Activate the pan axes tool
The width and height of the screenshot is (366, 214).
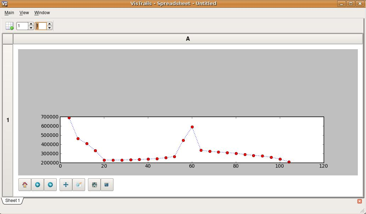[66, 185]
